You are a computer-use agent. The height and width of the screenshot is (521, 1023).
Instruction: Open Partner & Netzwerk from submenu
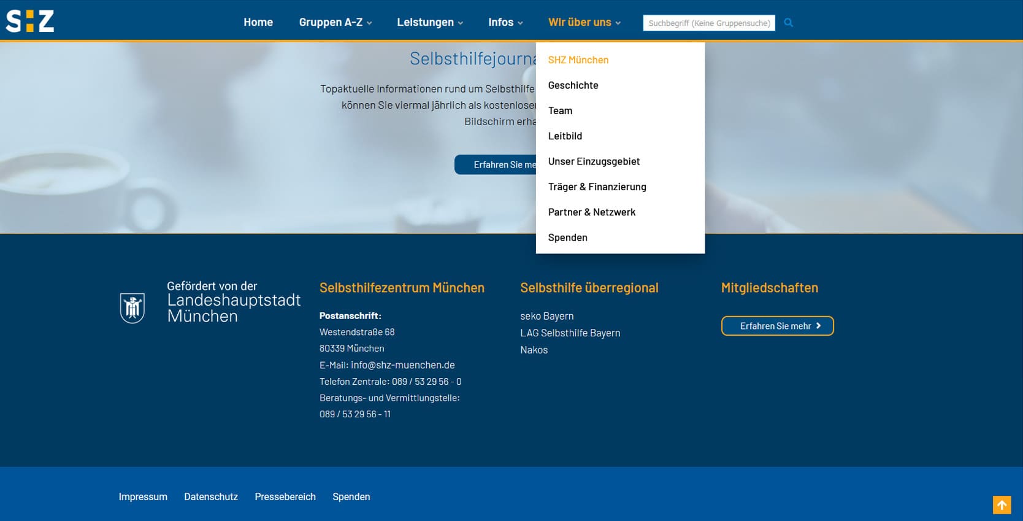tap(591, 212)
